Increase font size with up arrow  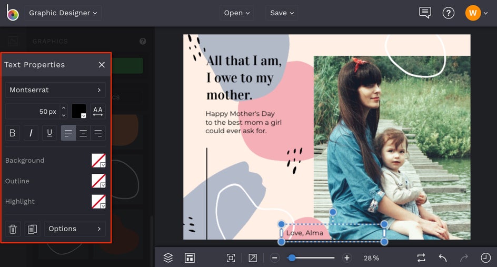coord(64,107)
